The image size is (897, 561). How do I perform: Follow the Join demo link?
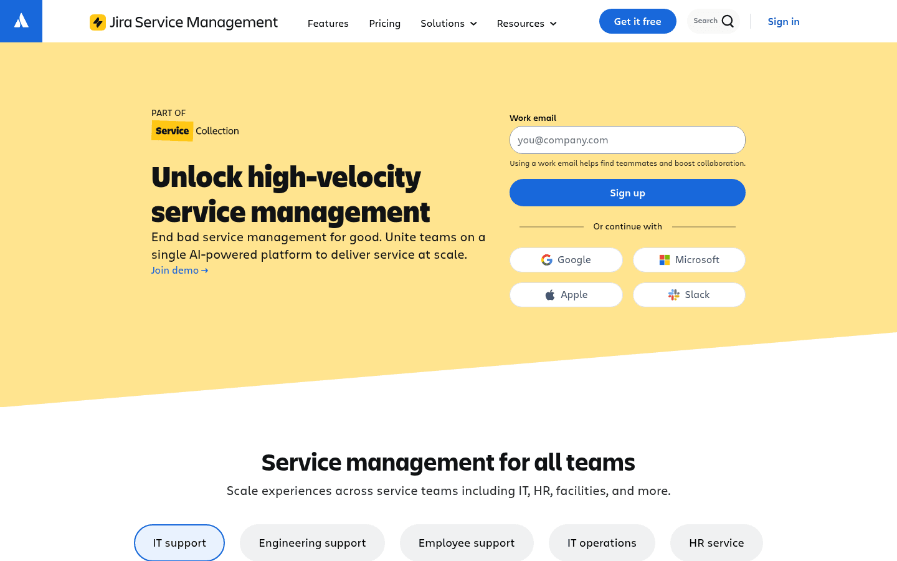179,270
